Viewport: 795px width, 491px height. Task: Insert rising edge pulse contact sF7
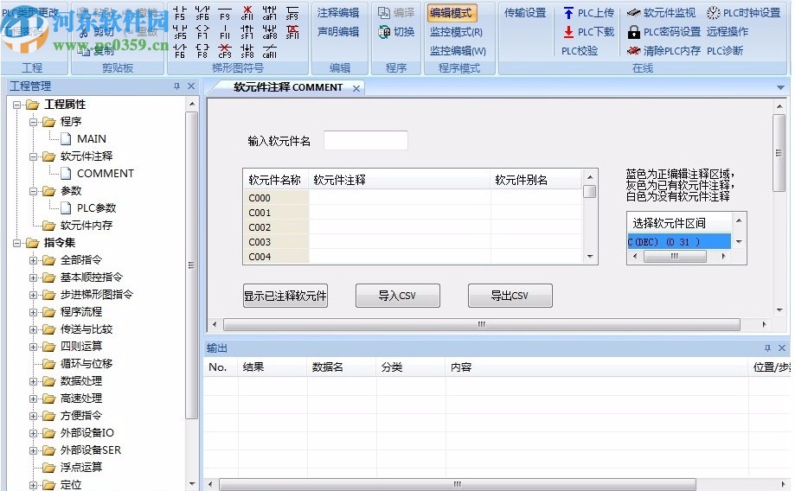tap(247, 32)
